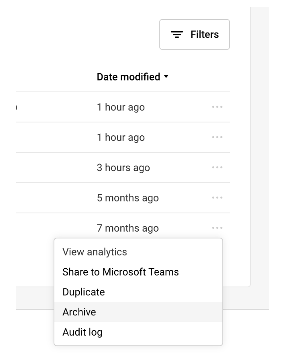Open more options for first 1 hour ago row

pyautogui.click(x=217, y=107)
